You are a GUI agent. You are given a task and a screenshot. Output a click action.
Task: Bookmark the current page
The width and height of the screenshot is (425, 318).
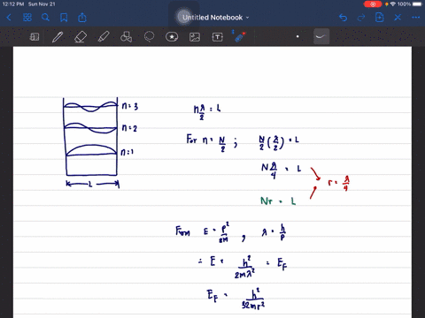point(64,18)
